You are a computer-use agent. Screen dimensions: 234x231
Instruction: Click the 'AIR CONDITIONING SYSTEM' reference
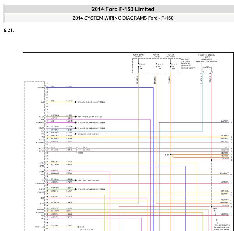(x=90, y=117)
